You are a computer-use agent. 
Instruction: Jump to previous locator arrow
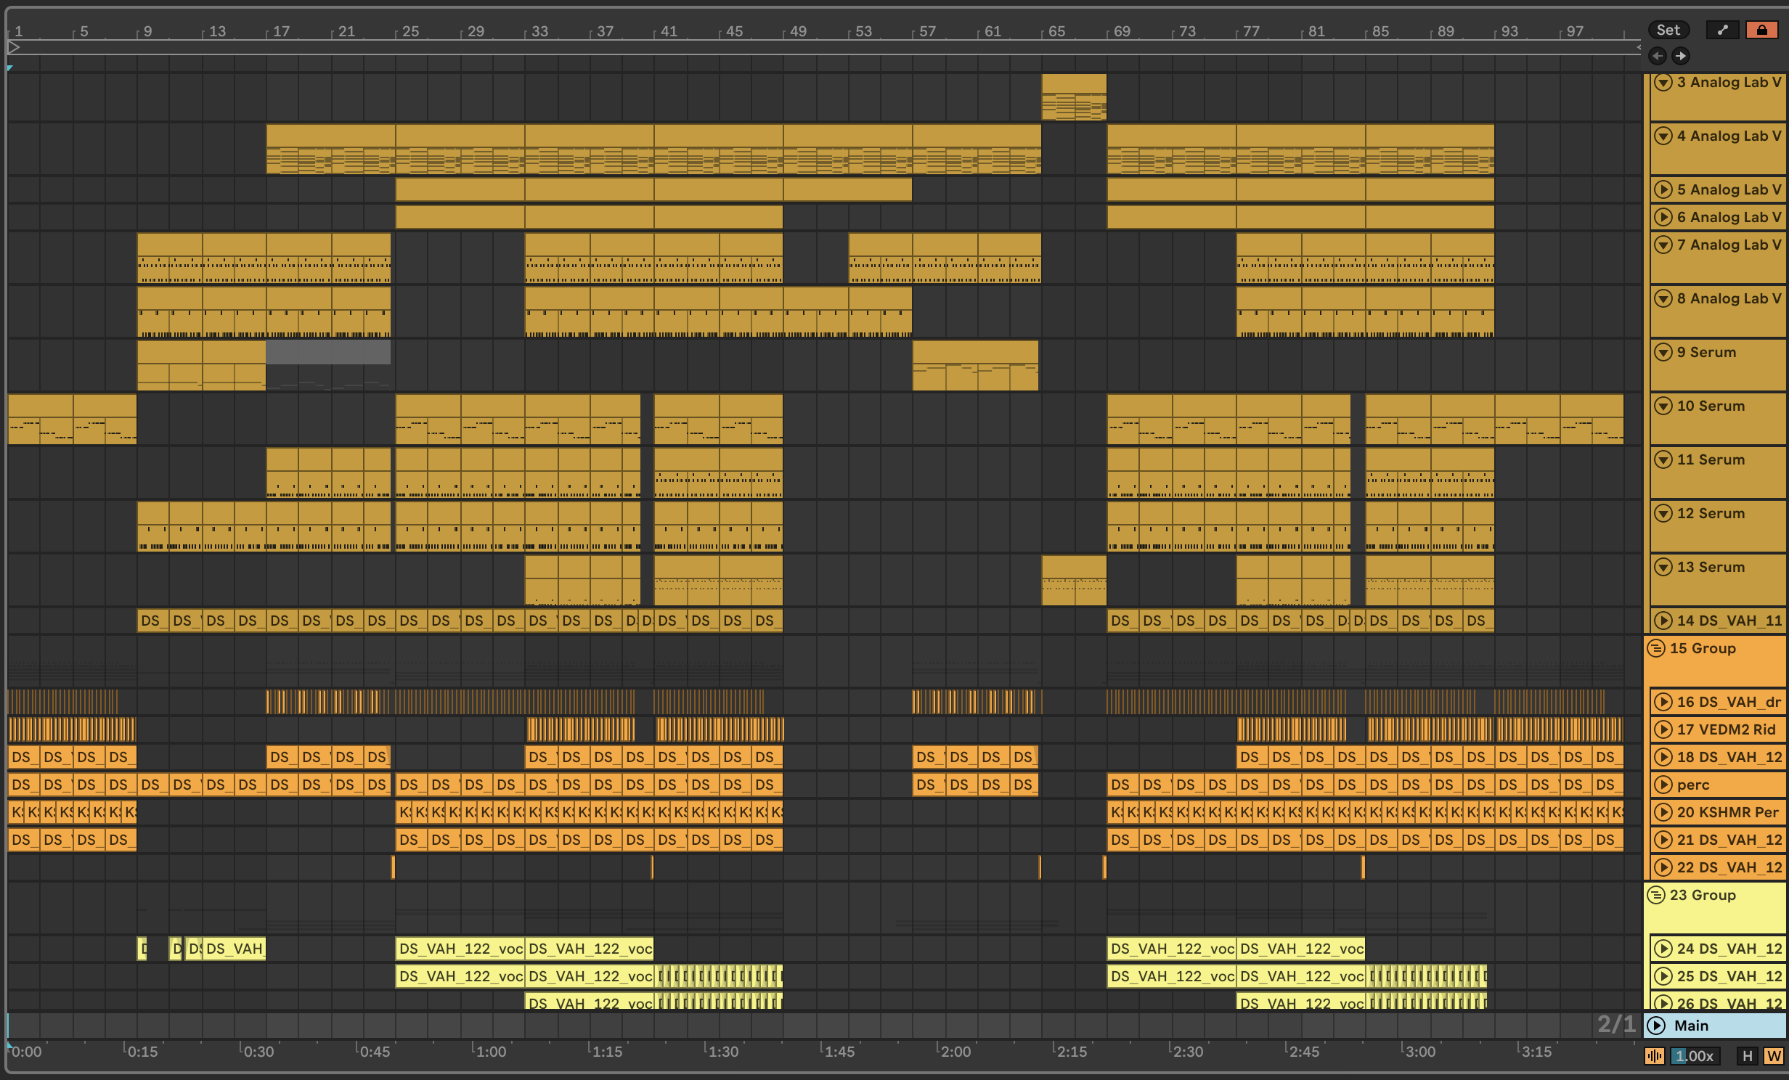click(x=1657, y=56)
